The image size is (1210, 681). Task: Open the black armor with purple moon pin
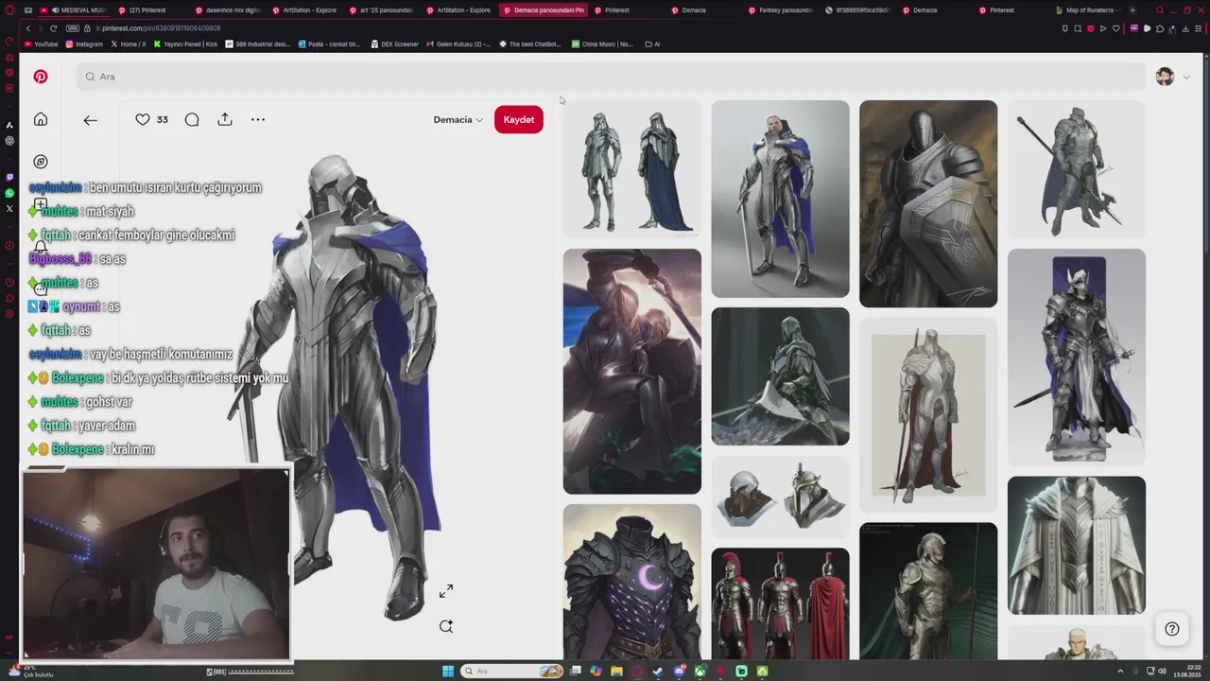[632, 582]
